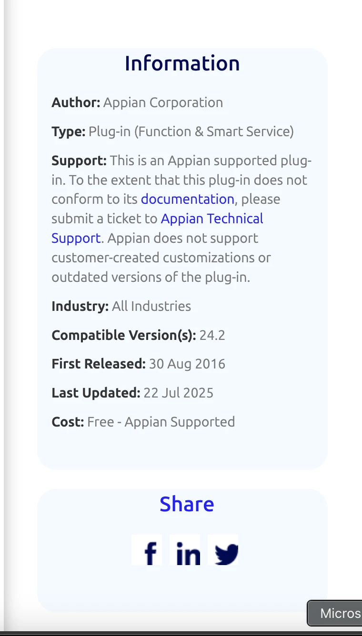Click the blue Share heading
Screen dimensions: 362x636
point(187,504)
